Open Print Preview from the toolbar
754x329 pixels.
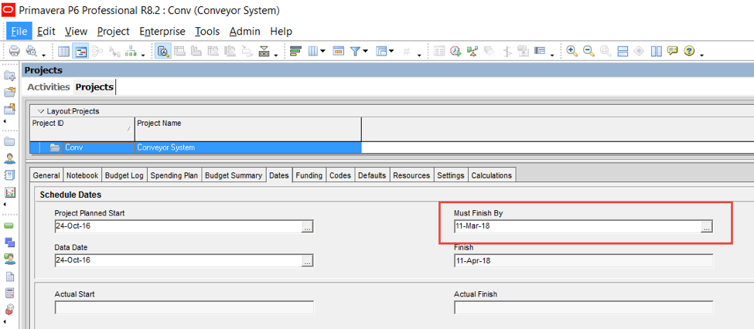31,52
